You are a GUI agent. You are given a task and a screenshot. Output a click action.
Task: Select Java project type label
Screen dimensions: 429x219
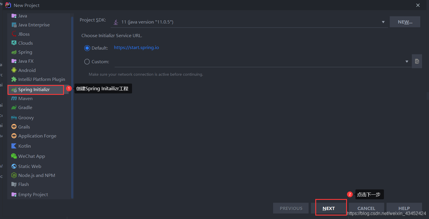pyautogui.click(x=23, y=16)
